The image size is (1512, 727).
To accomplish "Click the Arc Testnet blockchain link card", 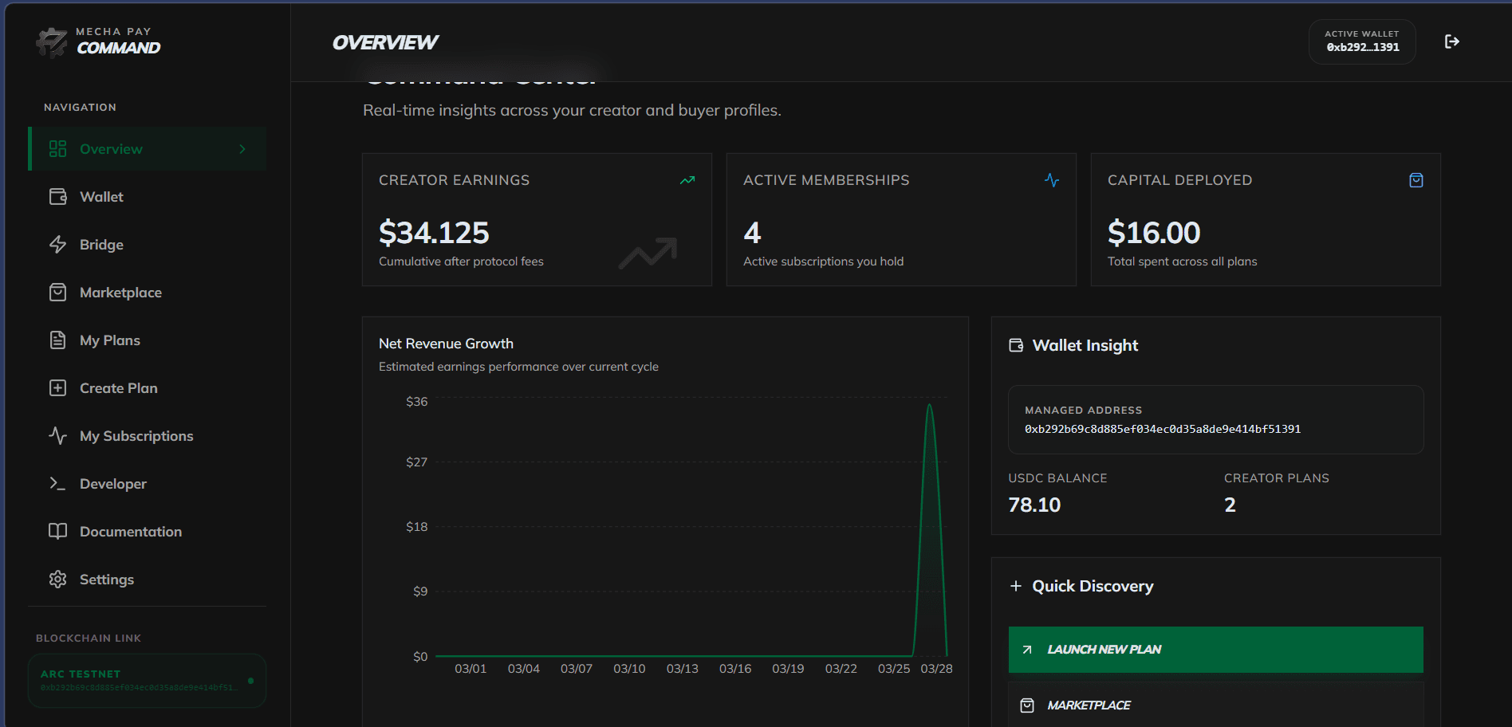I will tap(147, 681).
